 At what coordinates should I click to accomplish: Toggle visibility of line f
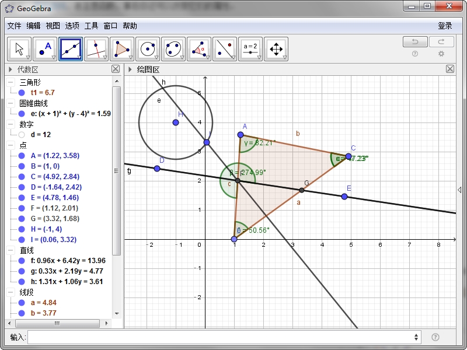click(22, 261)
